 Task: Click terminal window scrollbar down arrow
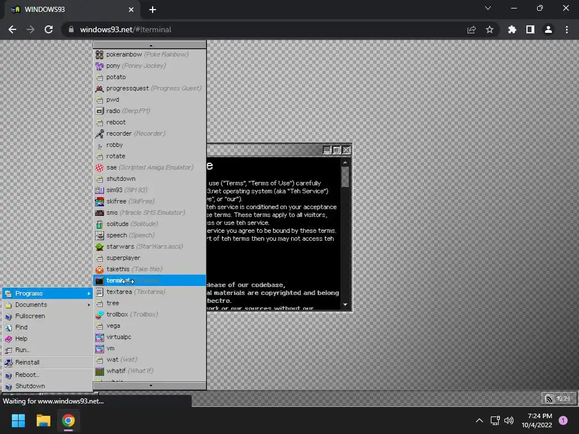click(x=345, y=305)
